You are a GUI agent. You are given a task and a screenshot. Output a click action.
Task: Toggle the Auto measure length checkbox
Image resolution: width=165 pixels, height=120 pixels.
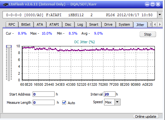(64, 103)
